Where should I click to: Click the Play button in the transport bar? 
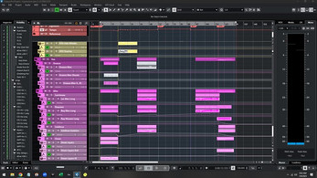click(x=157, y=168)
